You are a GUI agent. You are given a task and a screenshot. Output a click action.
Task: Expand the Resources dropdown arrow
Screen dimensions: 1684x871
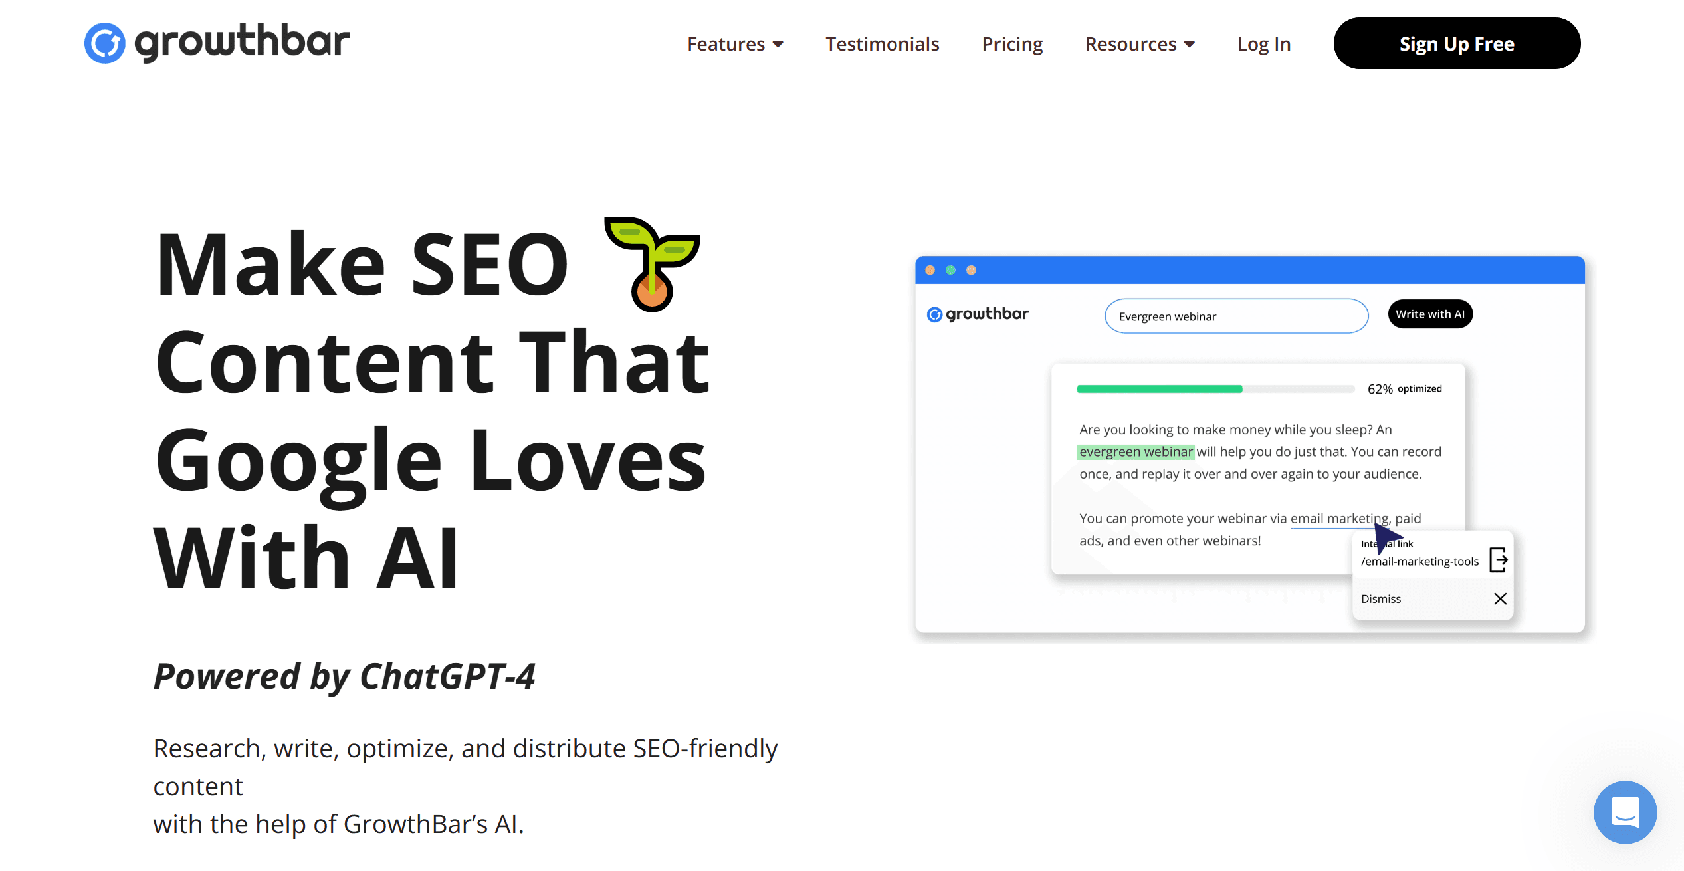1190,45
